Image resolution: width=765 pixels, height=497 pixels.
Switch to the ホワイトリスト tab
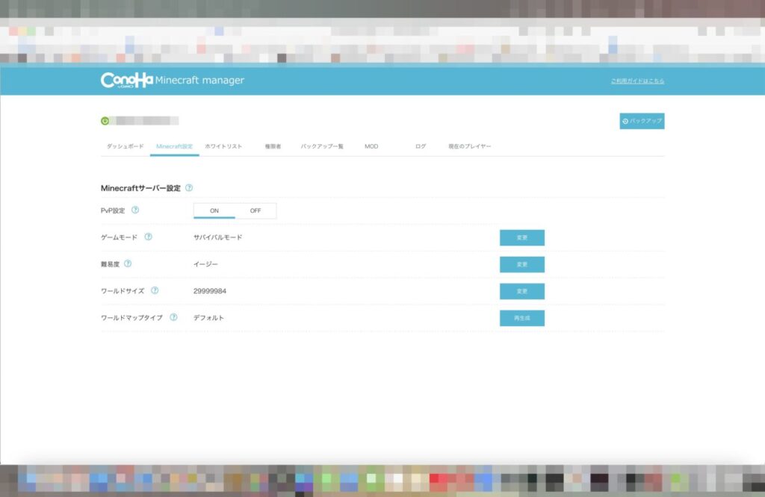[x=223, y=146]
